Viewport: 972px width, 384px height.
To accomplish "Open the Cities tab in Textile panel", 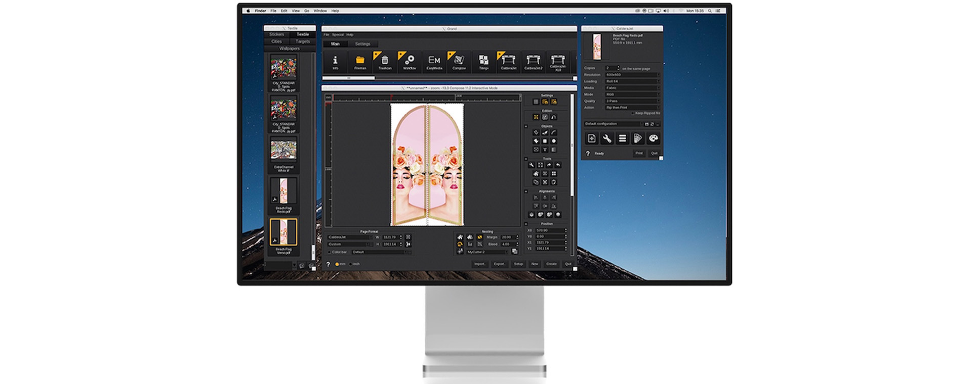I will tap(276, 41).
